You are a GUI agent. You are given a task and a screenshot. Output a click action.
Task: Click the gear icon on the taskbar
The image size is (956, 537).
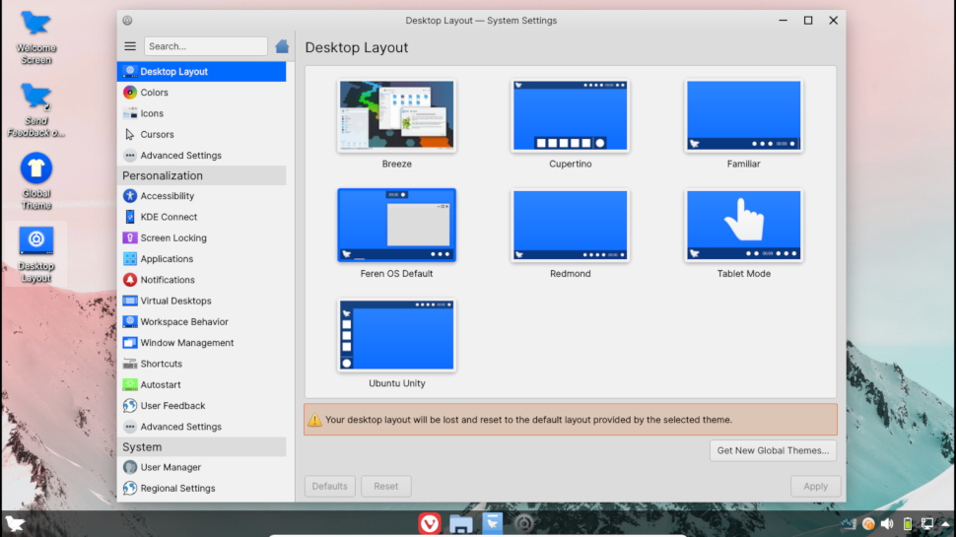point(523,523)
